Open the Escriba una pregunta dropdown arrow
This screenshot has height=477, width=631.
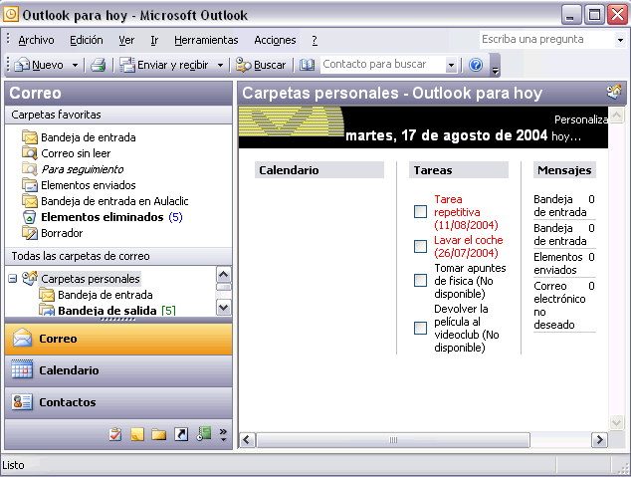(620, 40)
